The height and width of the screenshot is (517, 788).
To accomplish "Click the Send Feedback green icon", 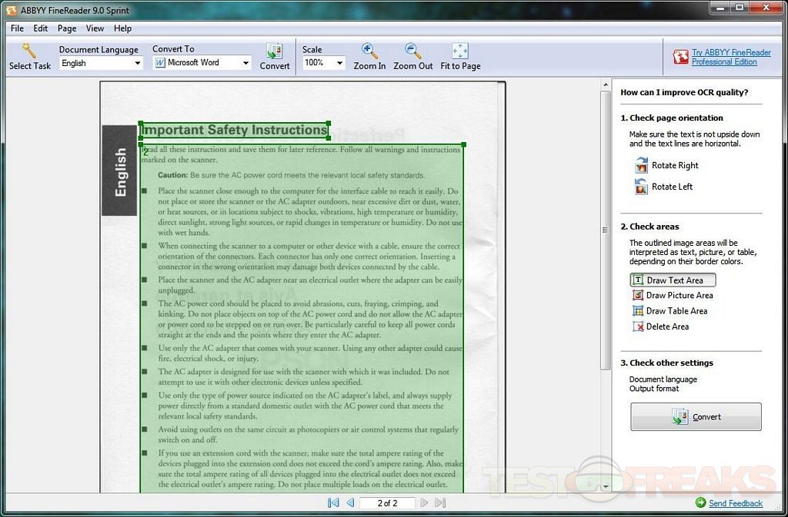I will coord(700,502).
